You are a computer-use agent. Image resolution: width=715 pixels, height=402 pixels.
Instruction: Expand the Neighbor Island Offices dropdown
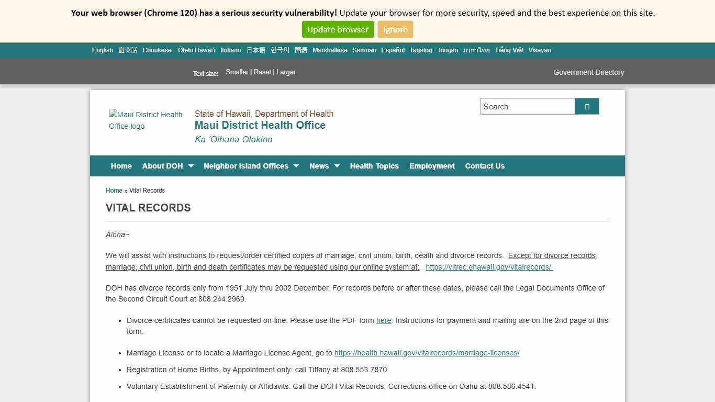[247, 166]
